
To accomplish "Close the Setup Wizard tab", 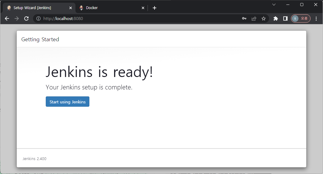I will 71,8.
